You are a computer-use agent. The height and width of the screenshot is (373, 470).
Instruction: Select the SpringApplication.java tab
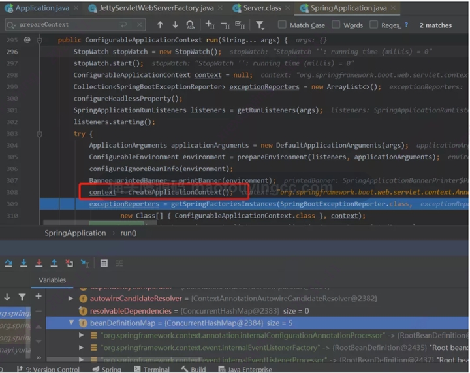(349, 8)
